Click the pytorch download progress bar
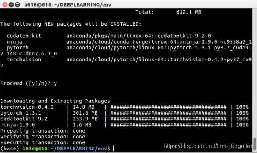This screenshot has height=153, width=257. 168,113
